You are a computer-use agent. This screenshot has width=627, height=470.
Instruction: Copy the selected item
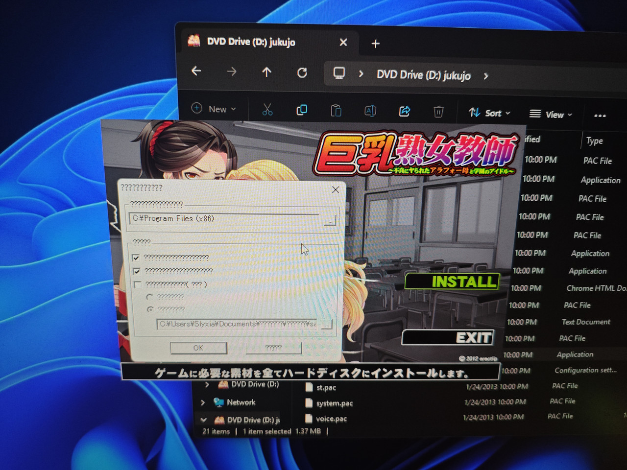click(302, 110)
